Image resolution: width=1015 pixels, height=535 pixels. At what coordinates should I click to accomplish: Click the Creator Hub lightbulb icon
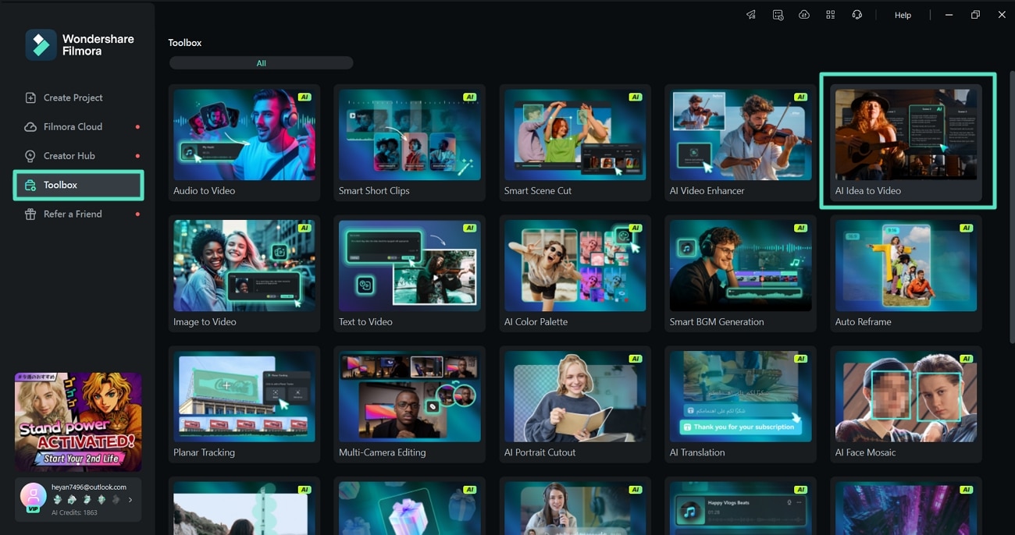pyautogui.click(x=30, y=156)
